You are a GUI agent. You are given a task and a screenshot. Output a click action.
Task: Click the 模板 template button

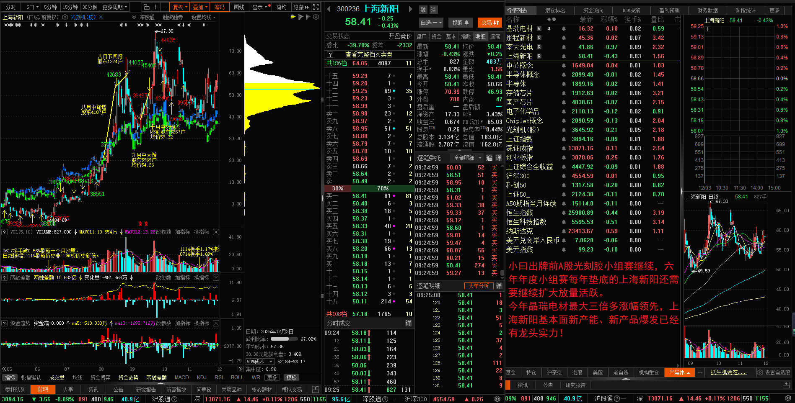tap(292, 377)
